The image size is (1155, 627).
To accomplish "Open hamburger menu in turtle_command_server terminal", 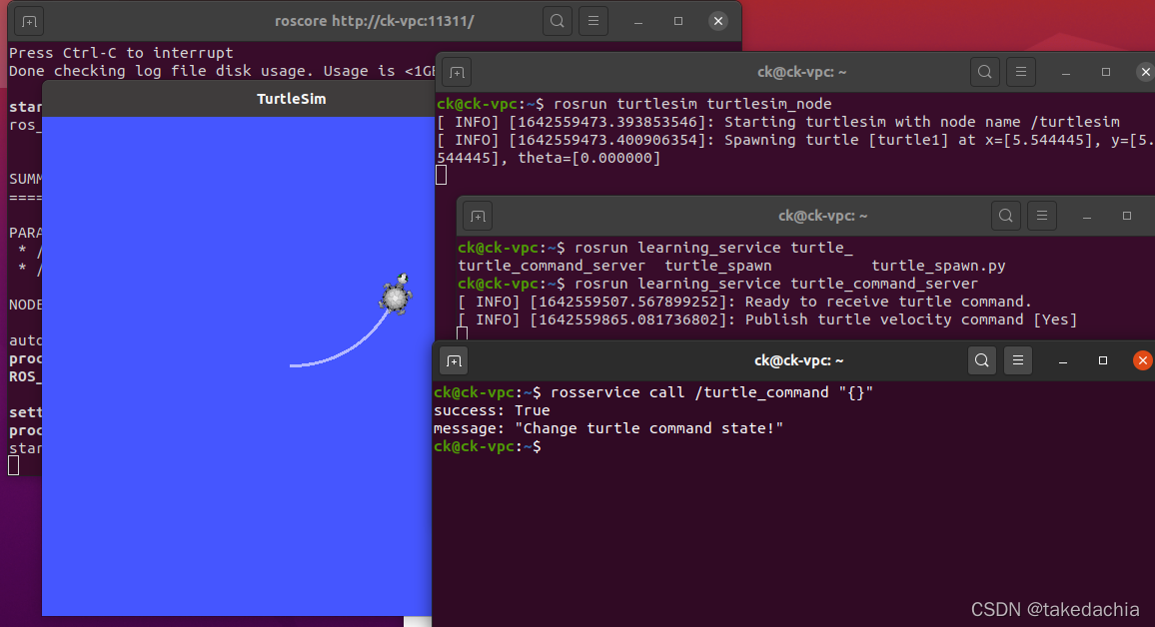I will pos(1042,217).
